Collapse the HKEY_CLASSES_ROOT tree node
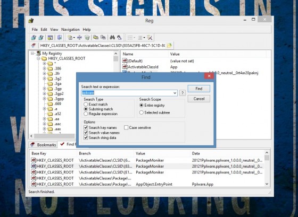Image resolution: width=298 pixels, height=217 pixels. click(x=38, y=58)
